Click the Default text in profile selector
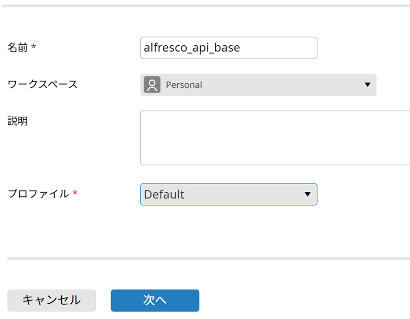Viewport: 410px width, 319px height. tap(164, 194)
